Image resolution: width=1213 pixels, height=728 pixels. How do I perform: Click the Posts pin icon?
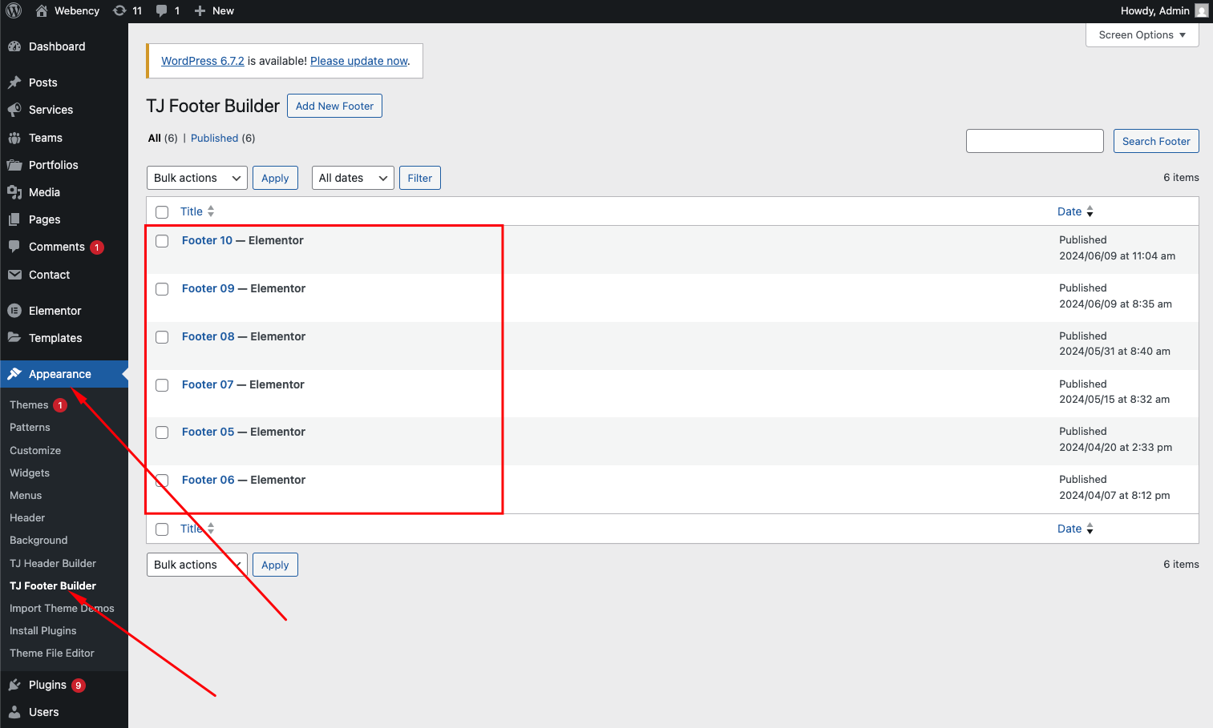coord(14,82)
